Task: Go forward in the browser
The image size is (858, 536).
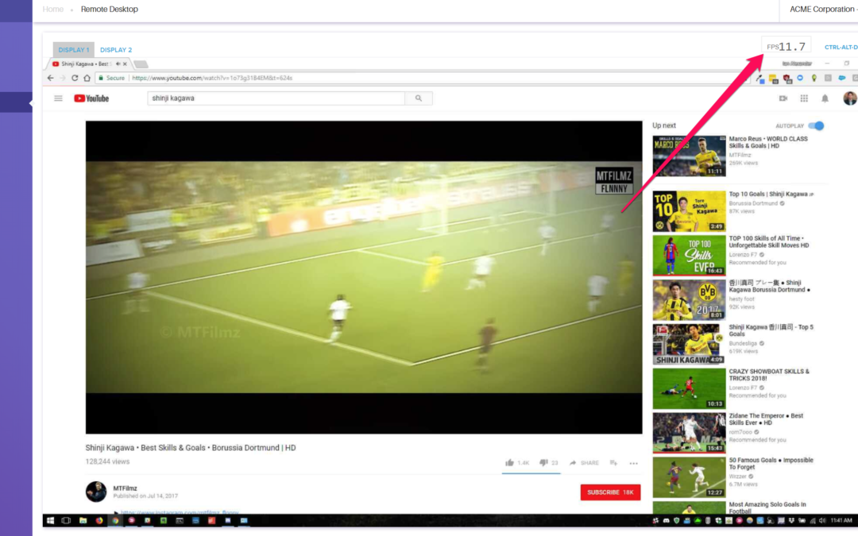Action: point(63,78)
